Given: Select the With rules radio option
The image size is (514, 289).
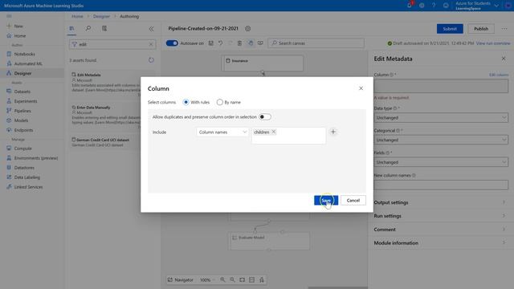Looking at the screenshot, I should coord(186,102).
